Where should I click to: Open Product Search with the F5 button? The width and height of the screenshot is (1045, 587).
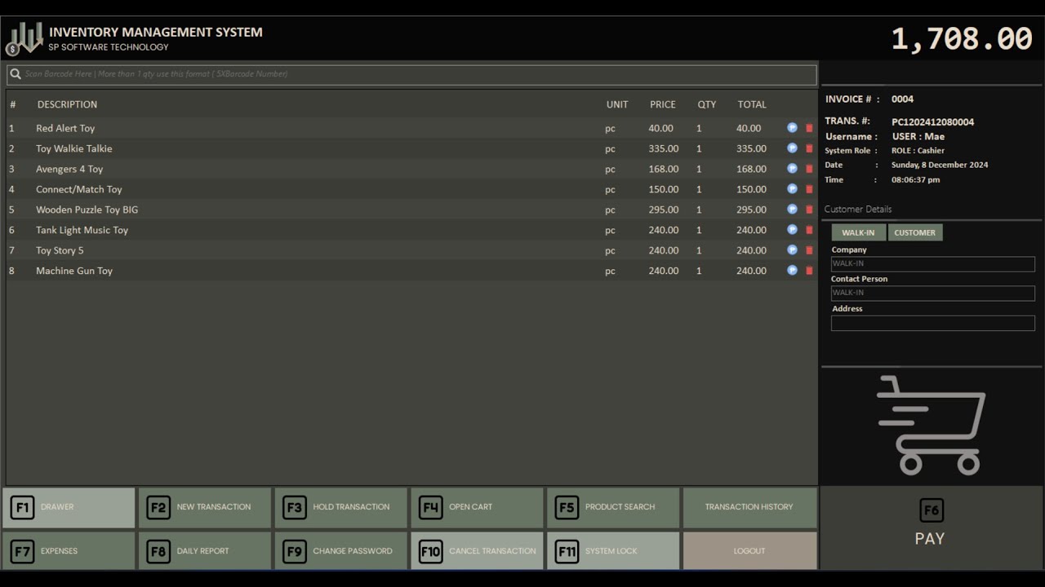[613, 507]
